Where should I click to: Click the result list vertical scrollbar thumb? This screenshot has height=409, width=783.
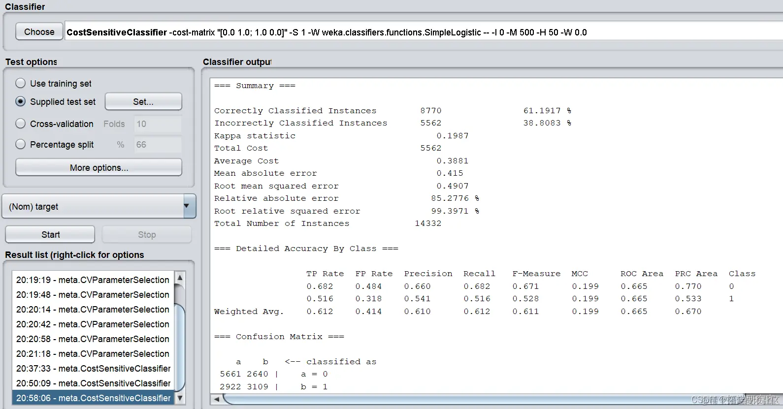point(180,347)
